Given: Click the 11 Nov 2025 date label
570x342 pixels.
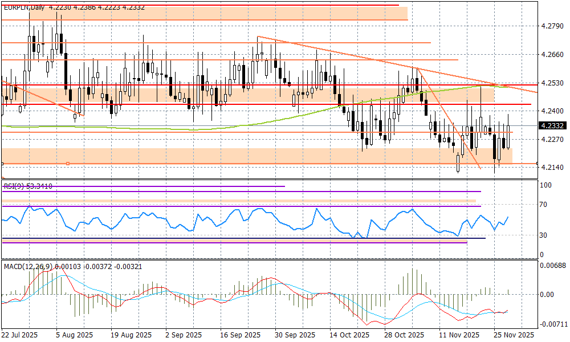Looking at the screenshot, I should [x=458, y=335].
